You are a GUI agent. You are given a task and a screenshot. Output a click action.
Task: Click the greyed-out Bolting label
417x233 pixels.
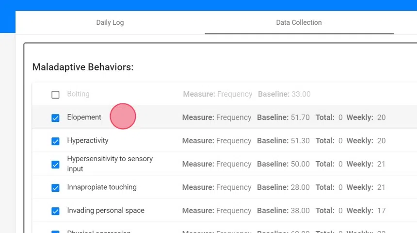[x=78, y=94]
